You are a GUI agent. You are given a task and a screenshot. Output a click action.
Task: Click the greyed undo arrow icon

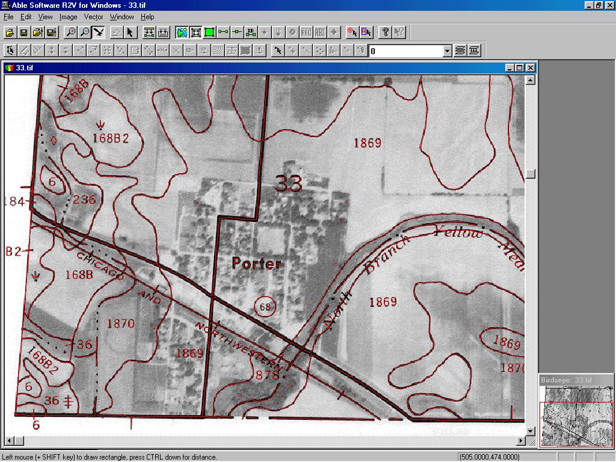point(116,32)
